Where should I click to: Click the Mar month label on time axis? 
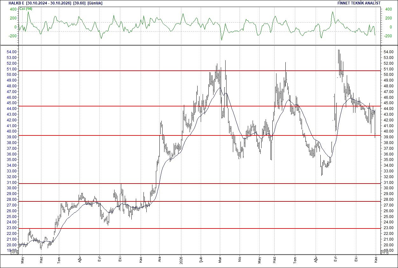pos(220,260)
